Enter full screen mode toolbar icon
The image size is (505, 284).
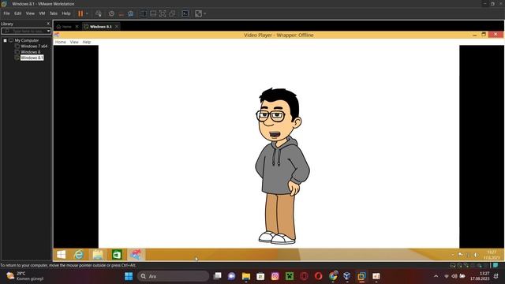tap(163, 13)
